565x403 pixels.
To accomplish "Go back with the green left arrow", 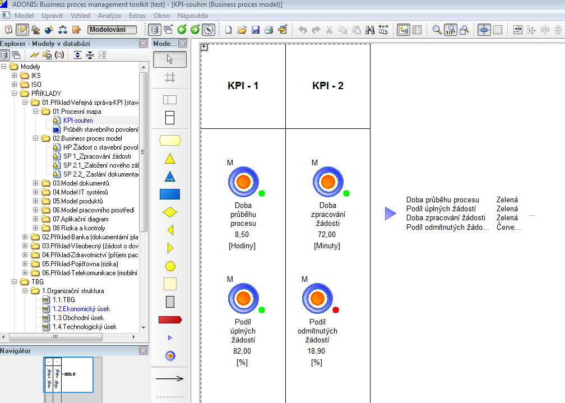I will [x=182, y=30].
